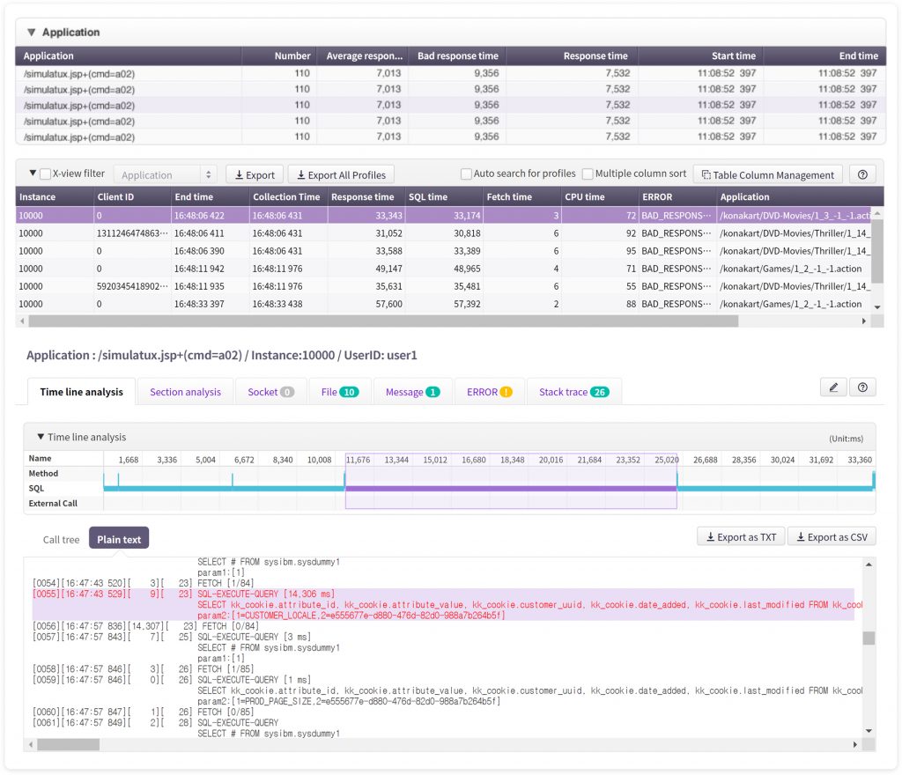Enable the X-view filter checkbox
Screen dimensions: 902x775
tap(46, 173)
